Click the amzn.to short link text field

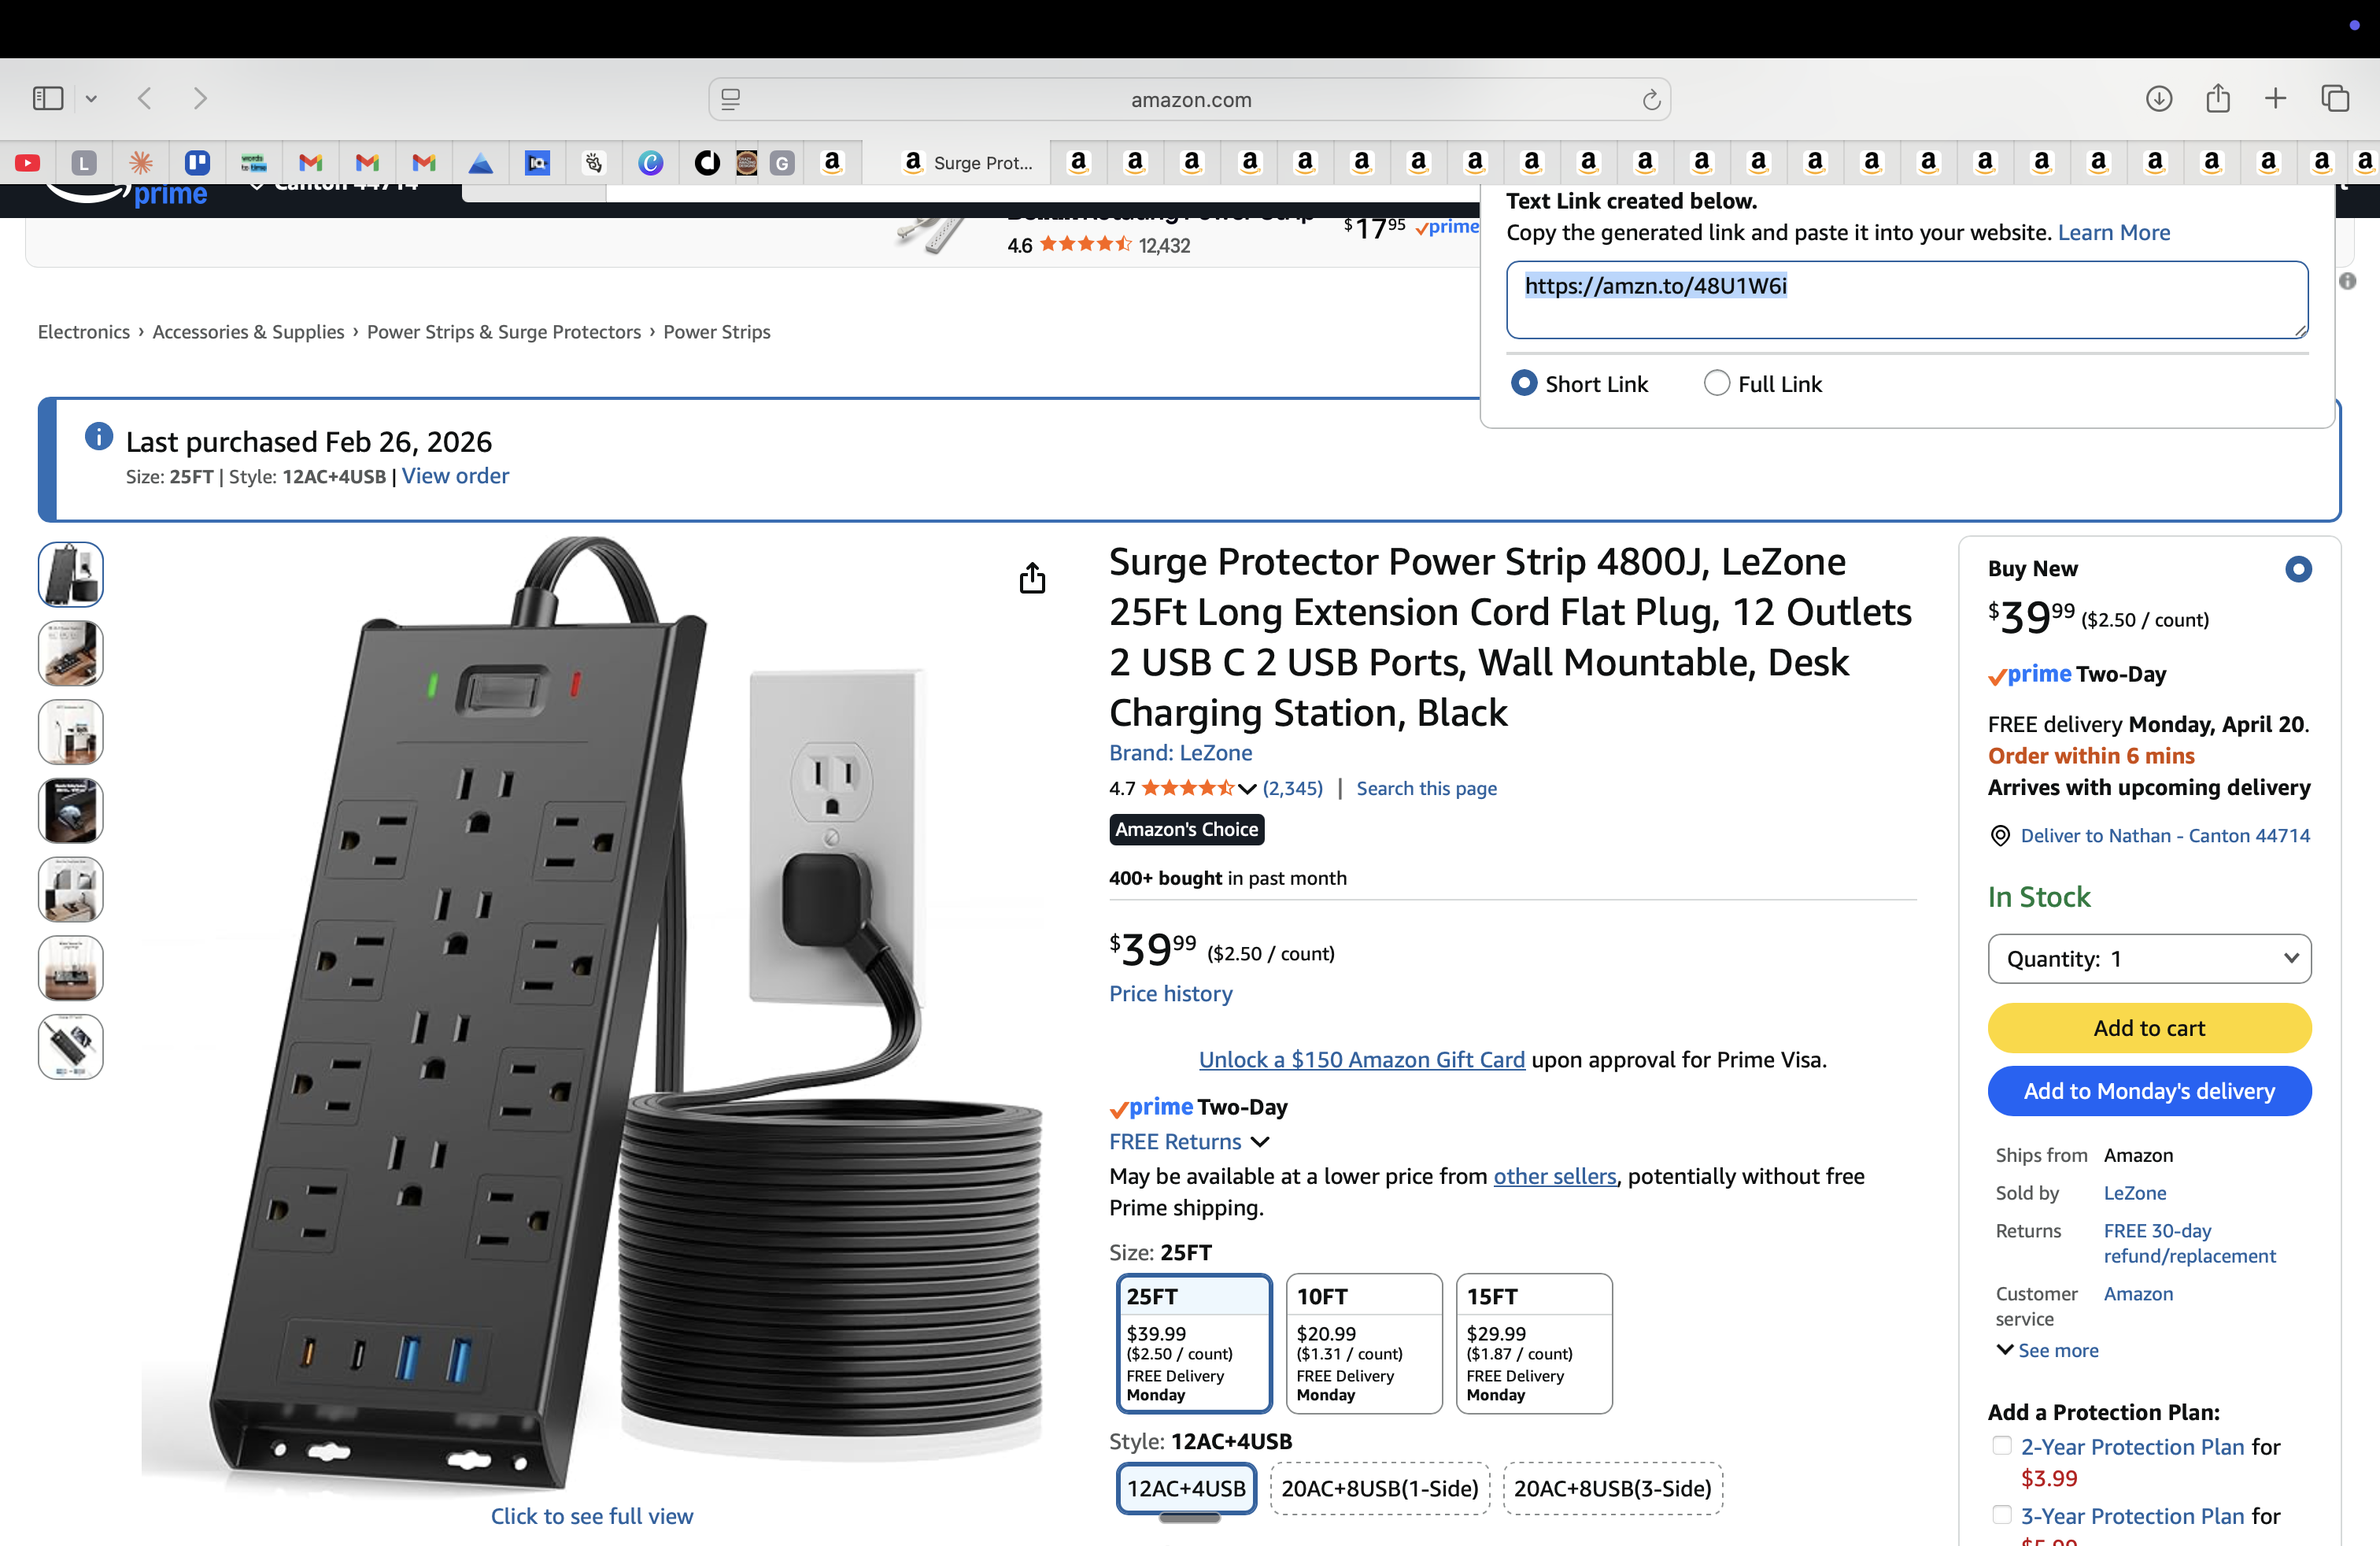coord(1907,300)
